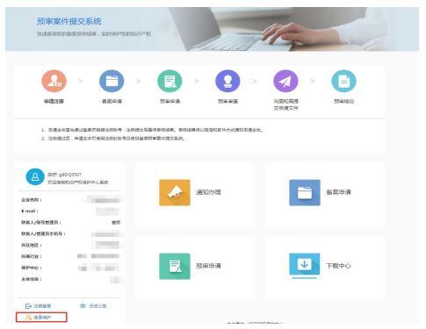Click the purple 预审审查 stamp step icon
This screenshot has width=426, height=329.
[227, 81]
